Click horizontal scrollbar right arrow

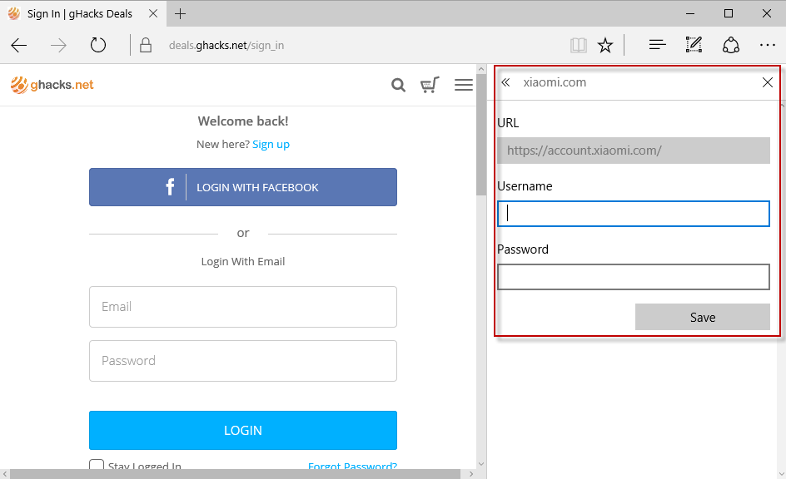471,474
